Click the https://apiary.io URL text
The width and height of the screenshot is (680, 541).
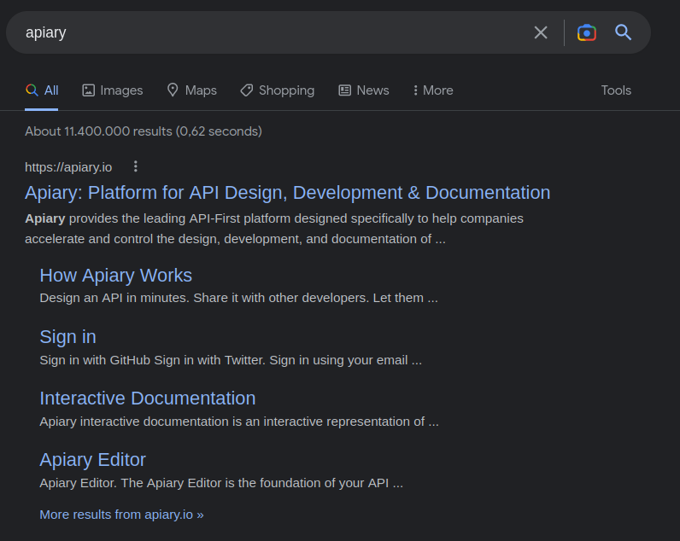[x=68, y=167]
